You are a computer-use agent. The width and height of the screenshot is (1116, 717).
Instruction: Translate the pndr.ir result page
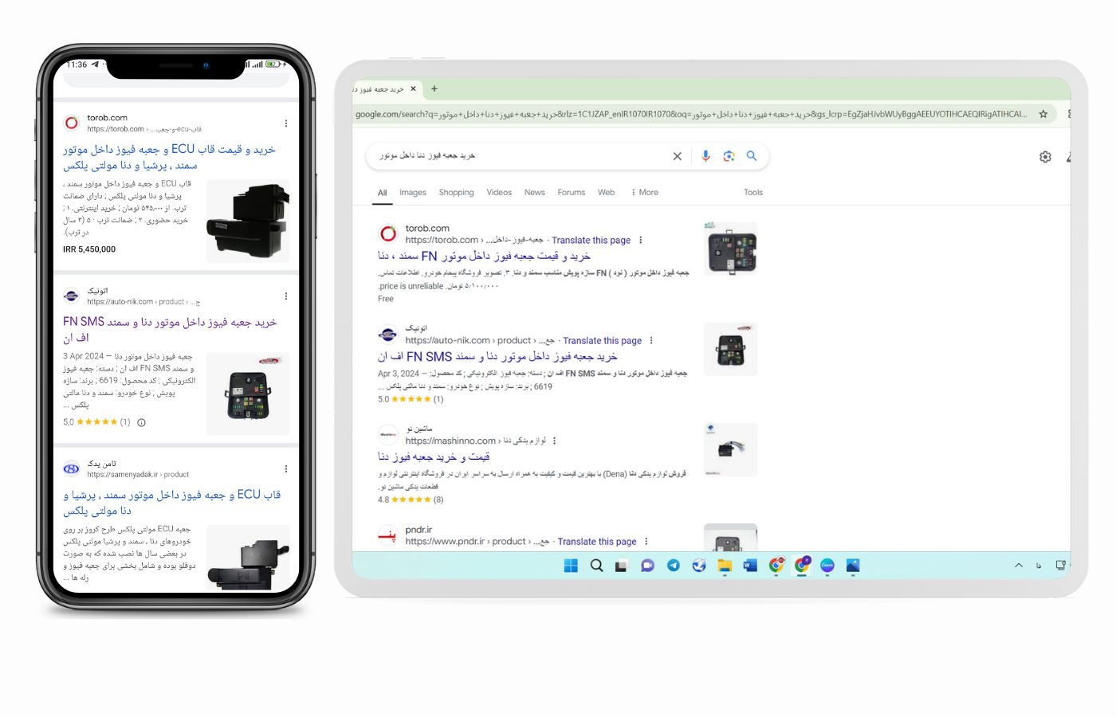(x=597, y=541)
